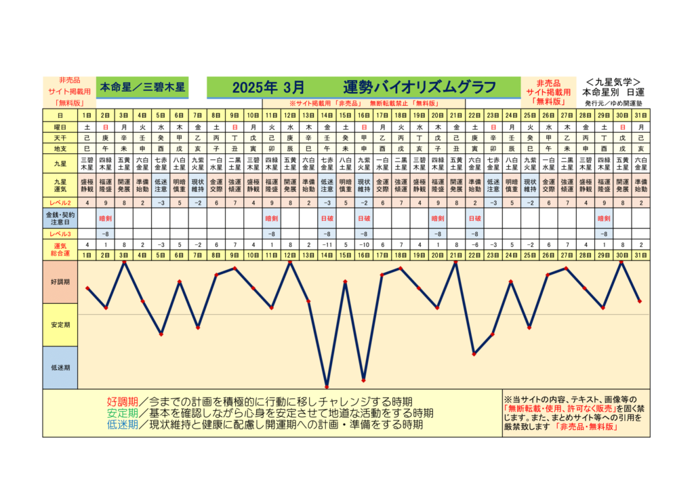This screenshot has height=491, width=694.
Task: Click the 低迷期 axis label box
Action: click(60, 368)
